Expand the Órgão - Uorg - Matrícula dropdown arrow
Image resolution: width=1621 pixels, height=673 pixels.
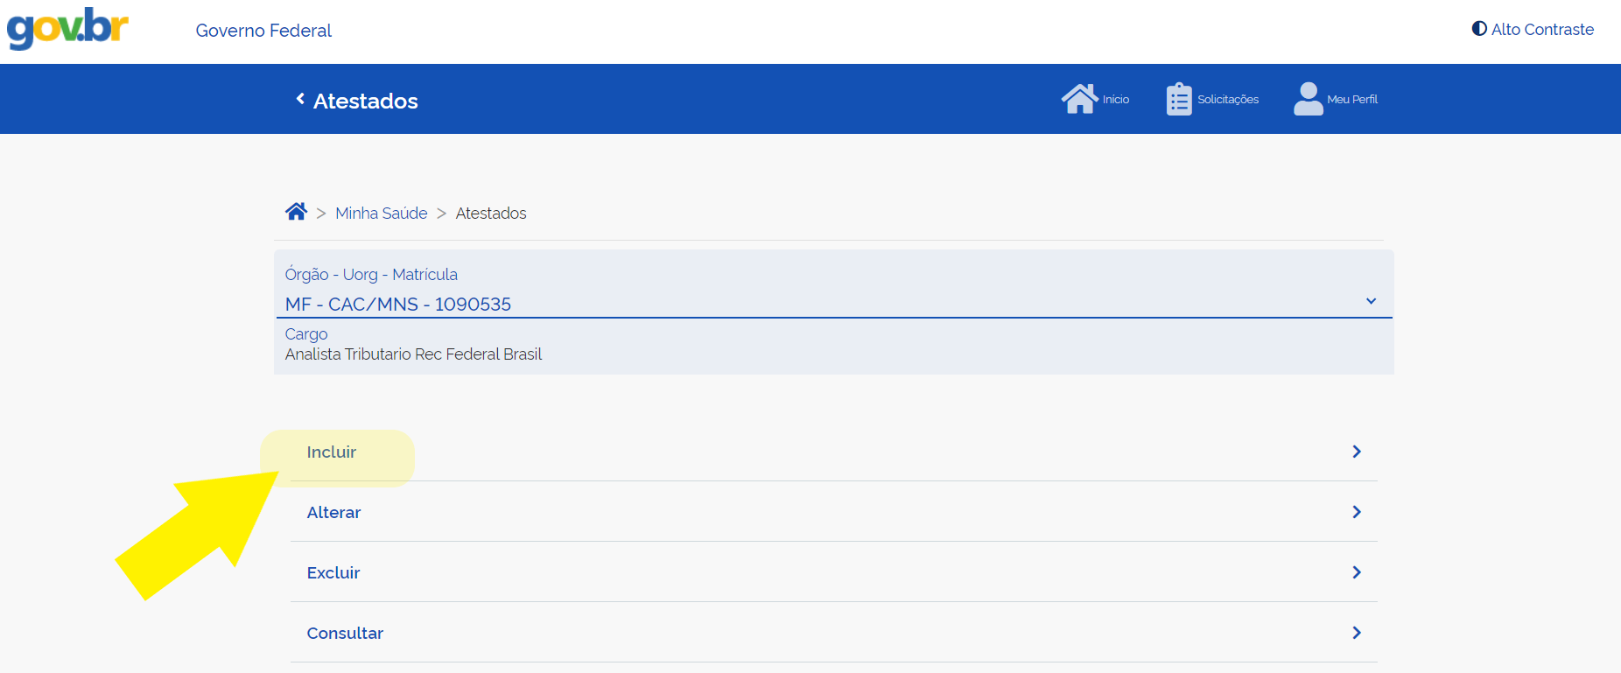point(1371,301)
